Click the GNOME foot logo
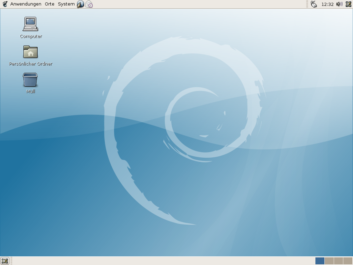The height and width of the screenshot is (265, 353). click(x=5, y=4)
